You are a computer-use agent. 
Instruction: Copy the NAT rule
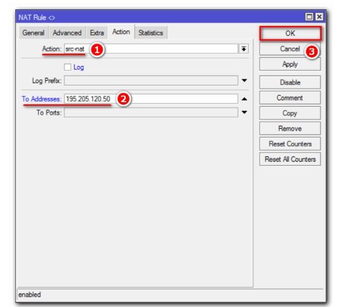coord(290,113)
